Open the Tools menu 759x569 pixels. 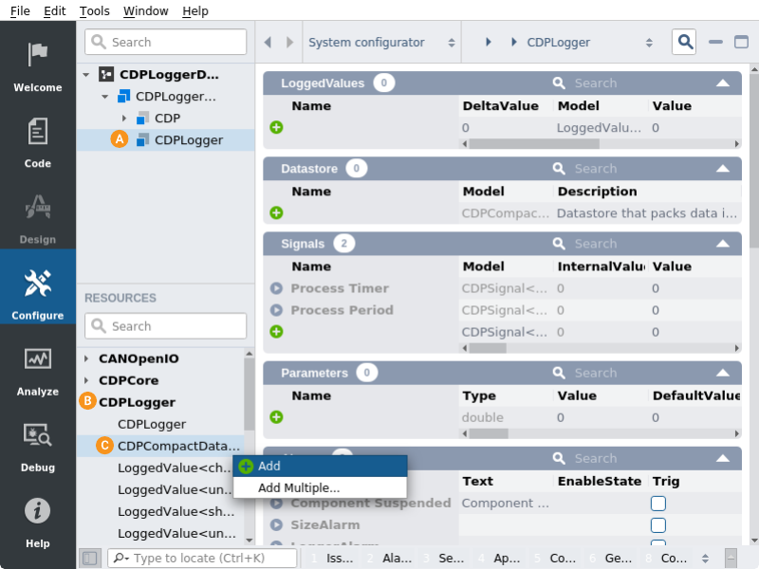[94, 11]
